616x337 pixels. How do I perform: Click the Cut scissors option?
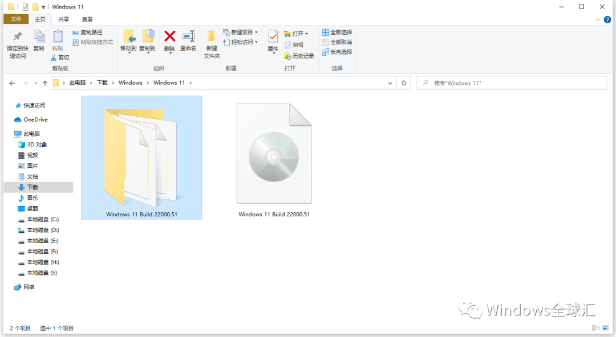point(60,57)
